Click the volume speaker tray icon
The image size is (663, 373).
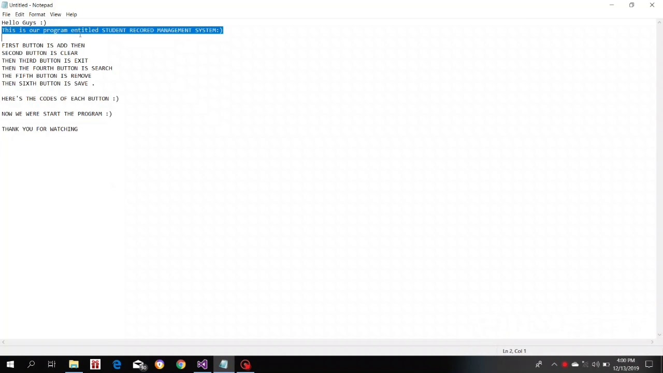click(596, 365)
